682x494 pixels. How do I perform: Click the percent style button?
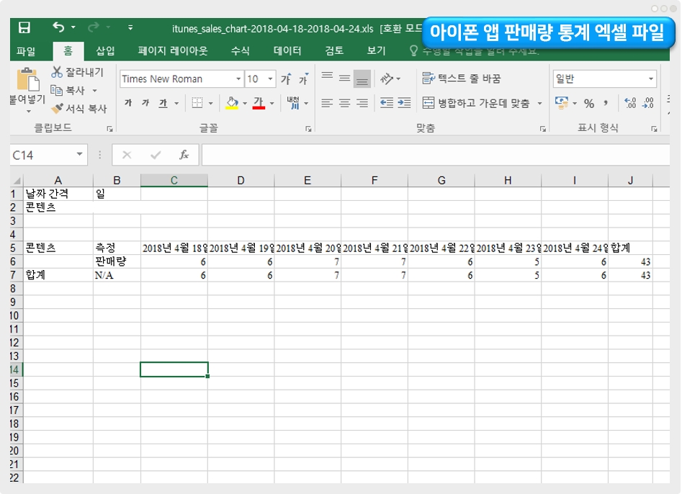pyautogui.click(x=588, y=103)
